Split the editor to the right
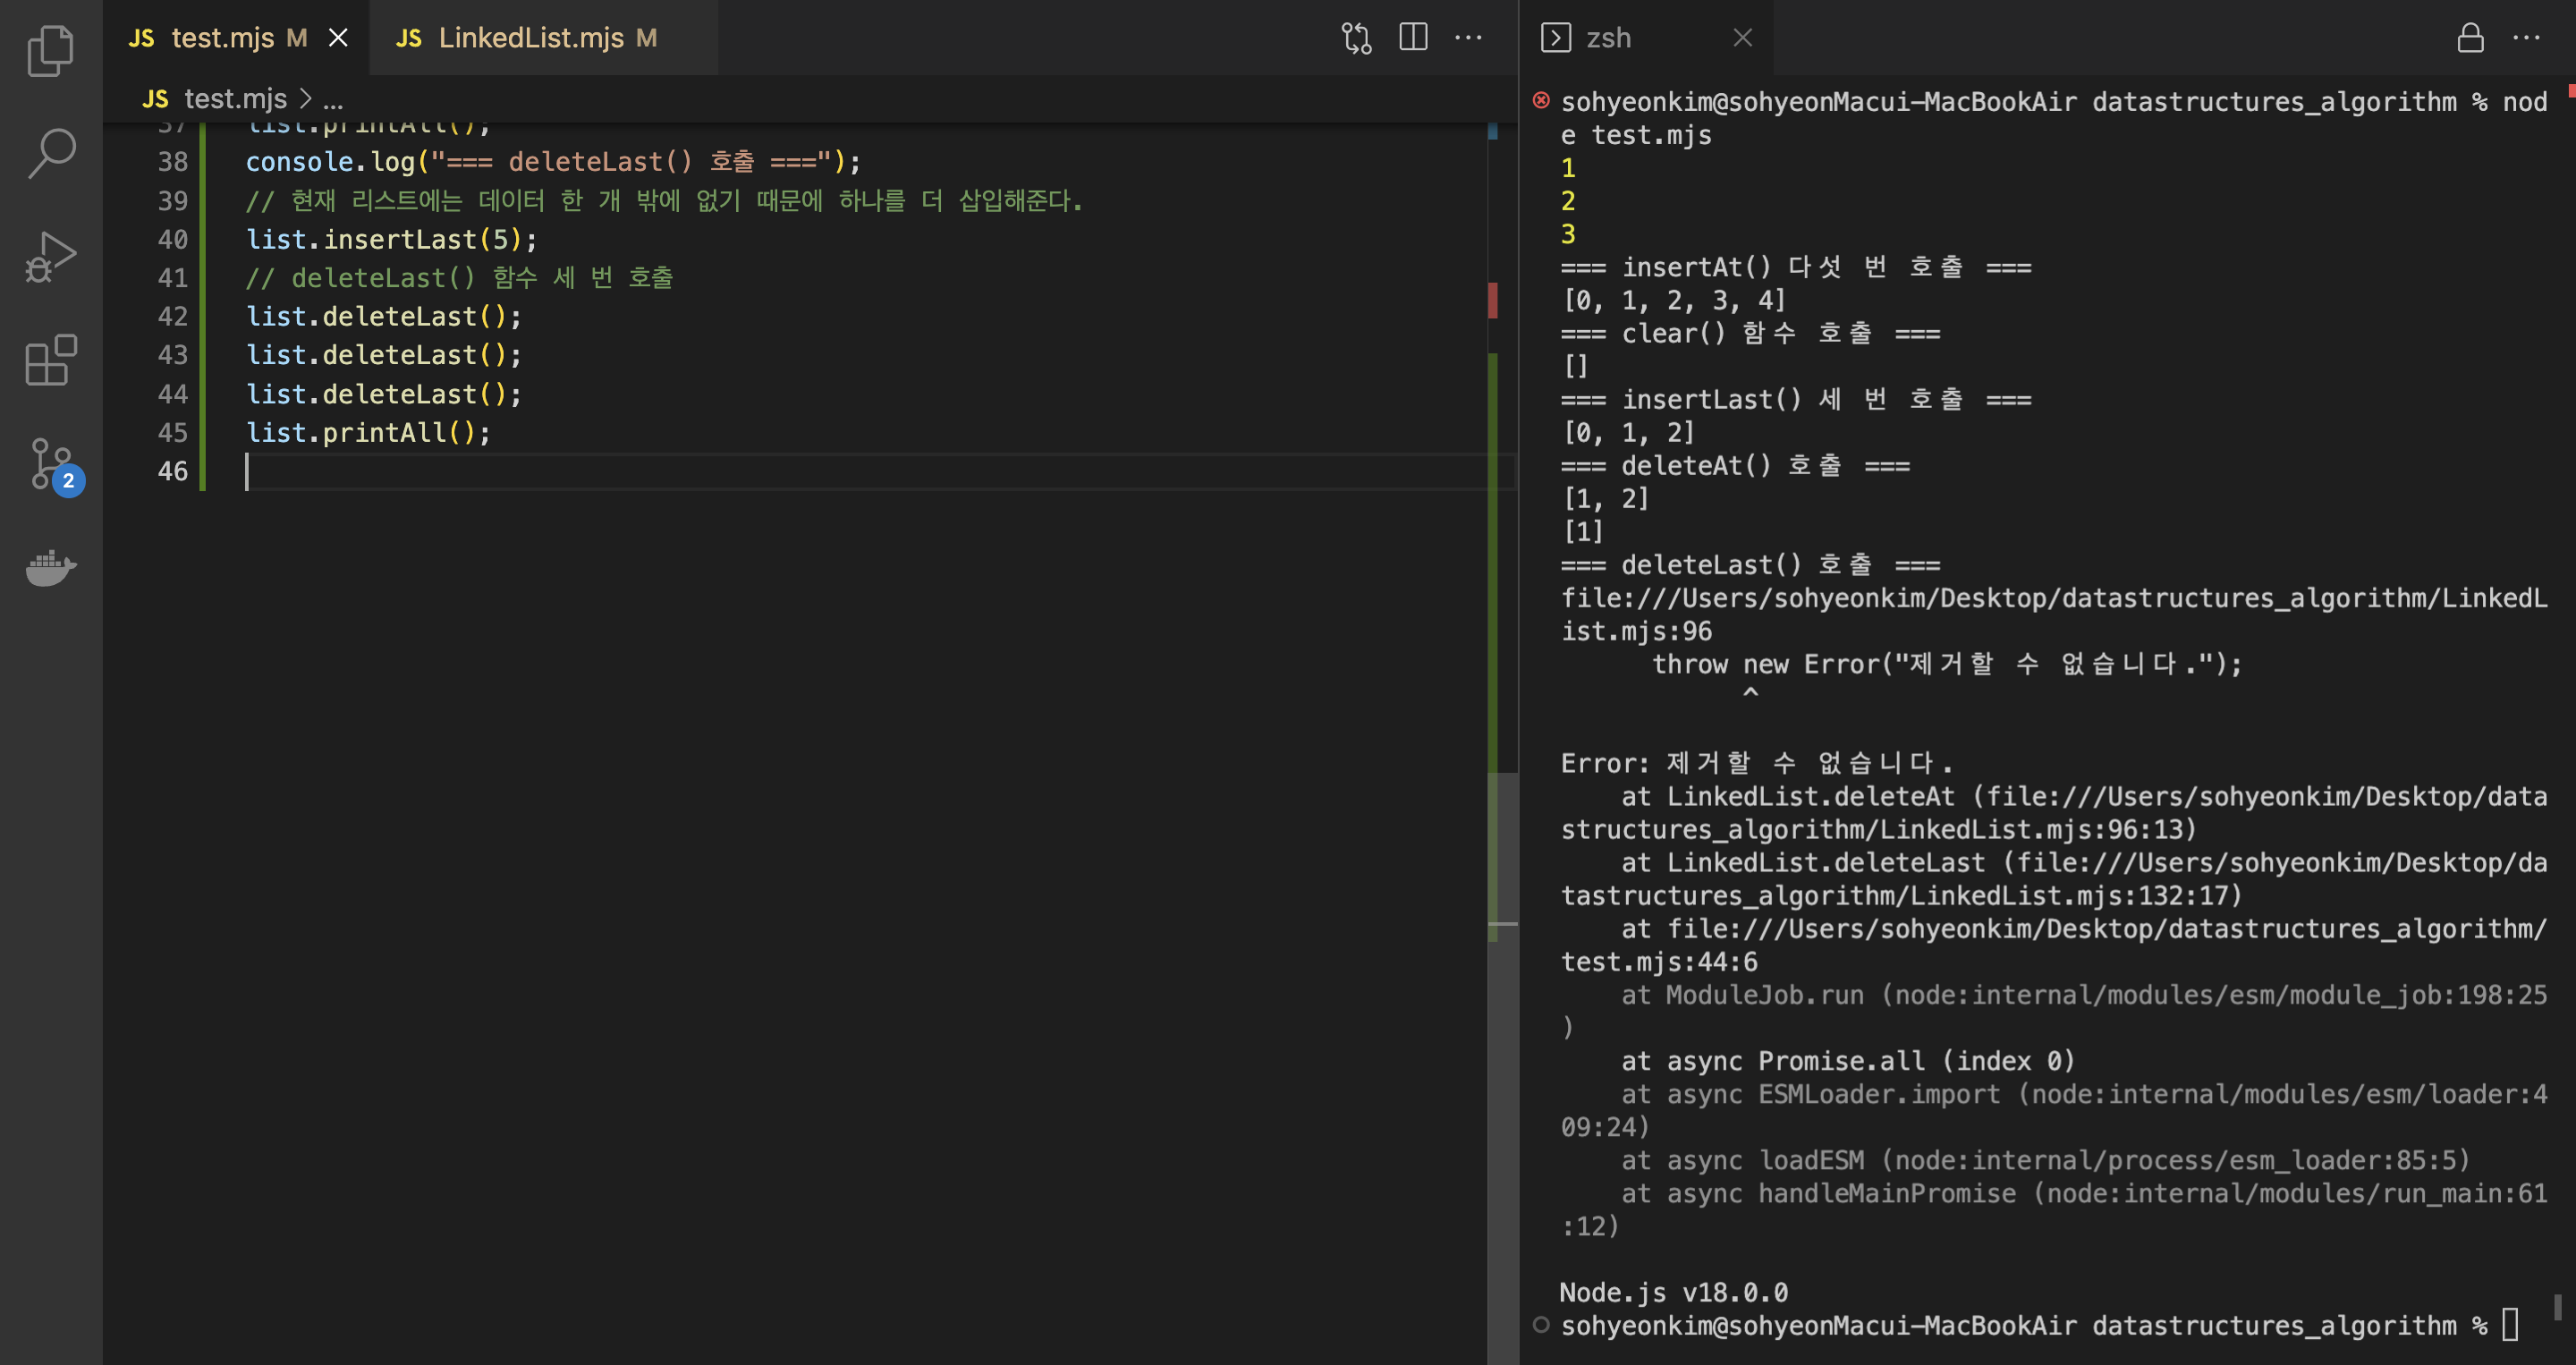 (1412, 38)
